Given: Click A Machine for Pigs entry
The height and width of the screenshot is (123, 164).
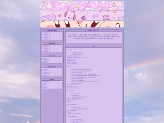Looking at the screenshot, I should coord(77,53).
